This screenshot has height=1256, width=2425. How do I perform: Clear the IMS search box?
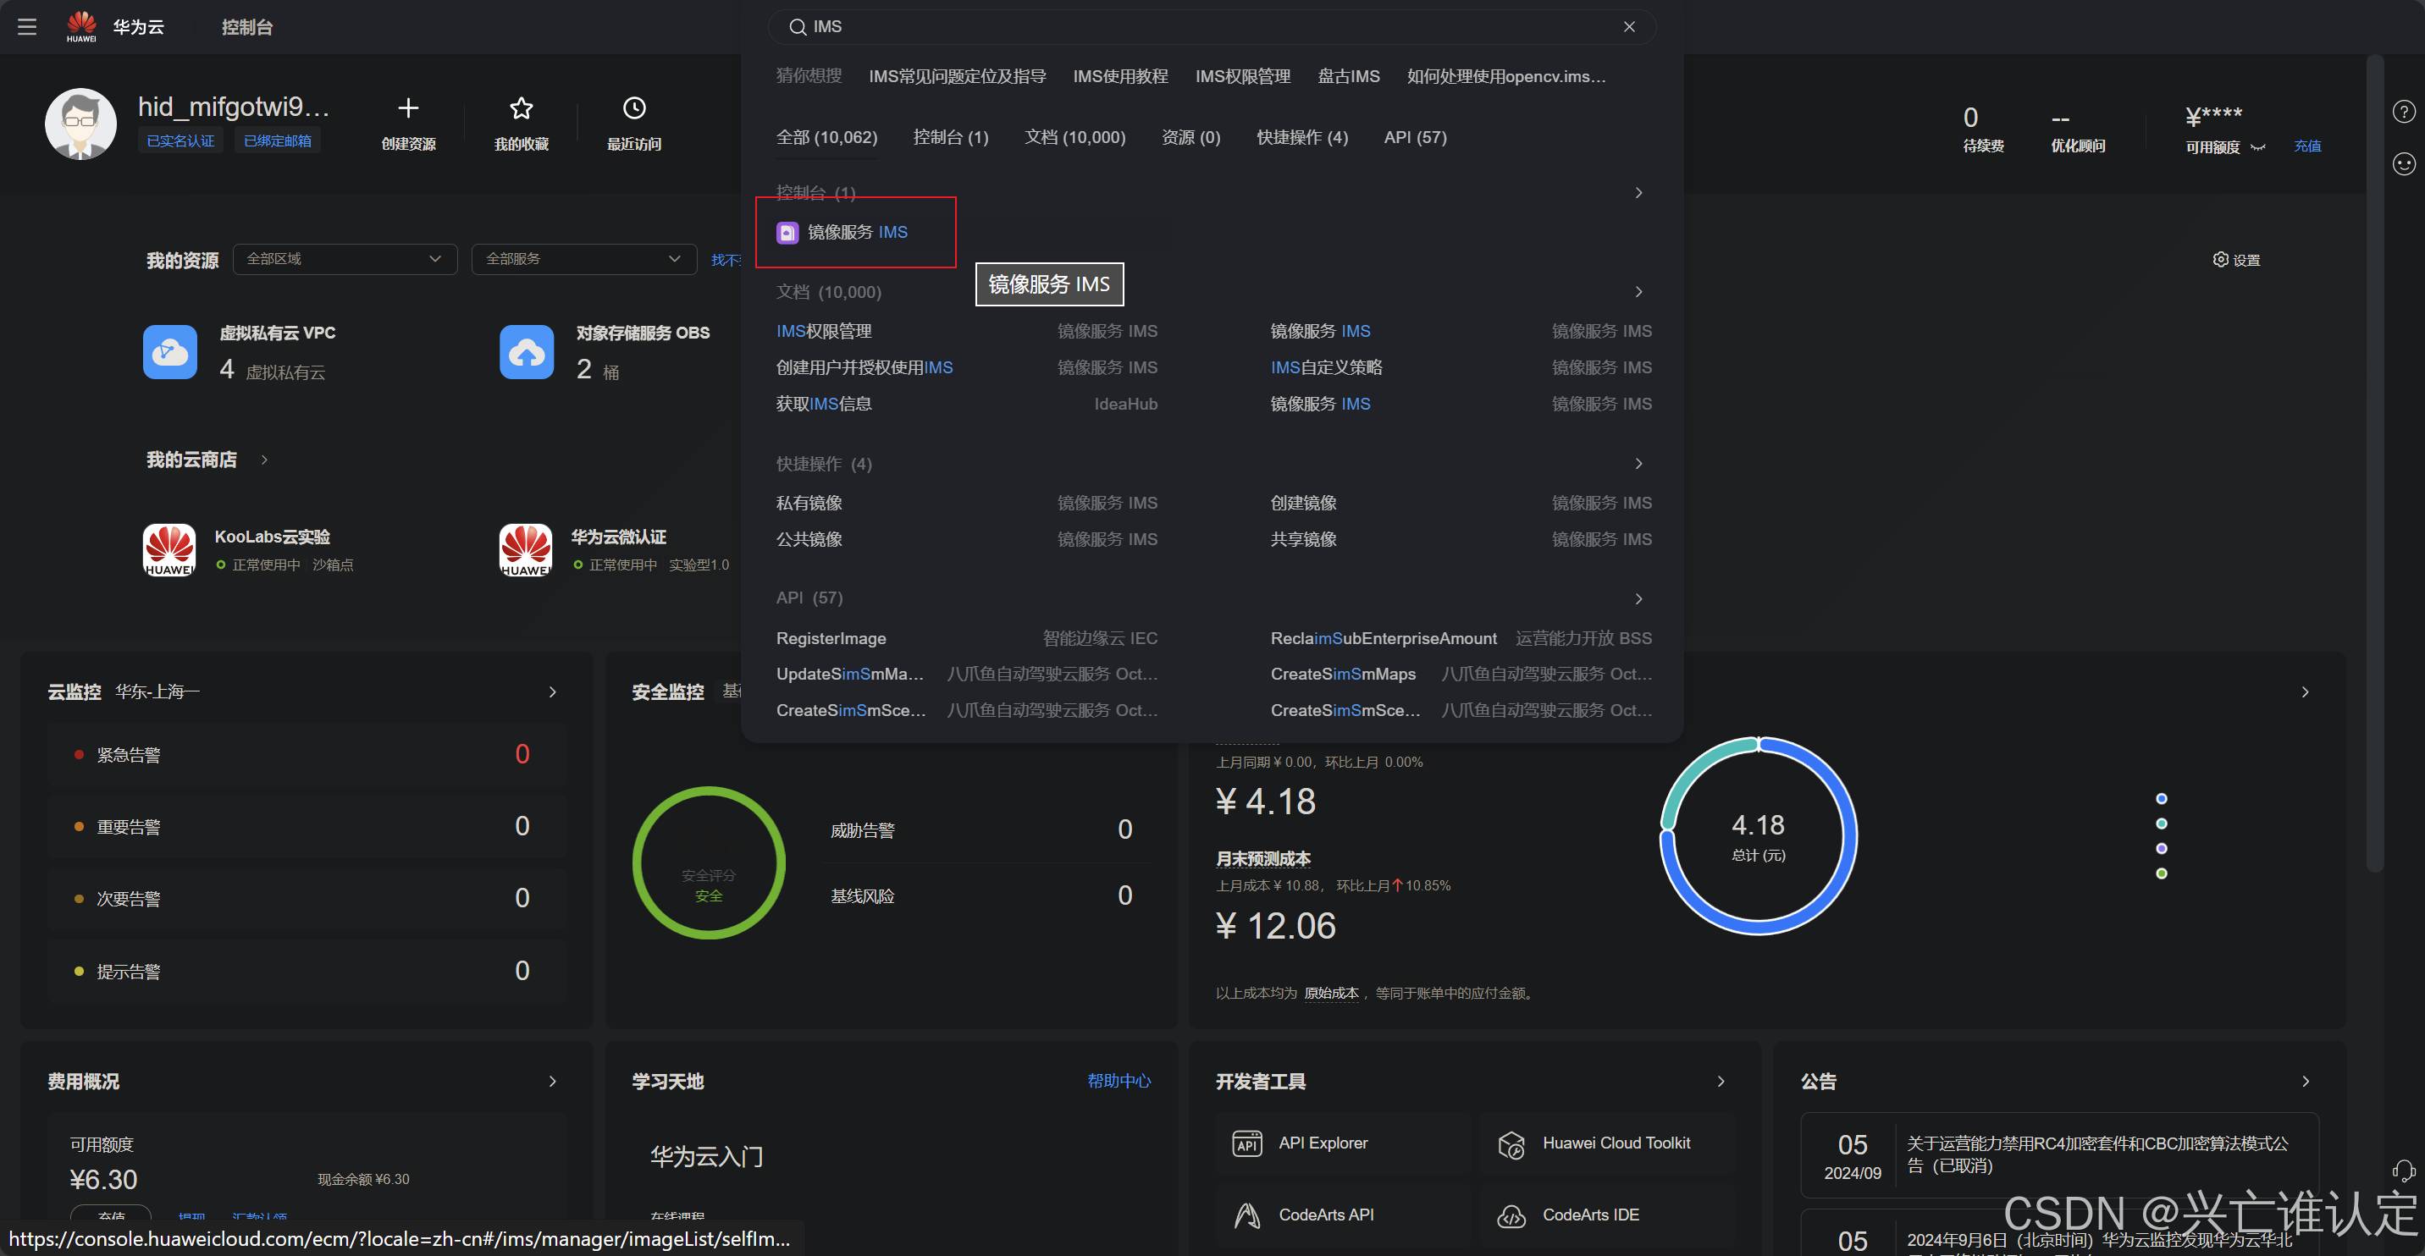pos(1628,26)
